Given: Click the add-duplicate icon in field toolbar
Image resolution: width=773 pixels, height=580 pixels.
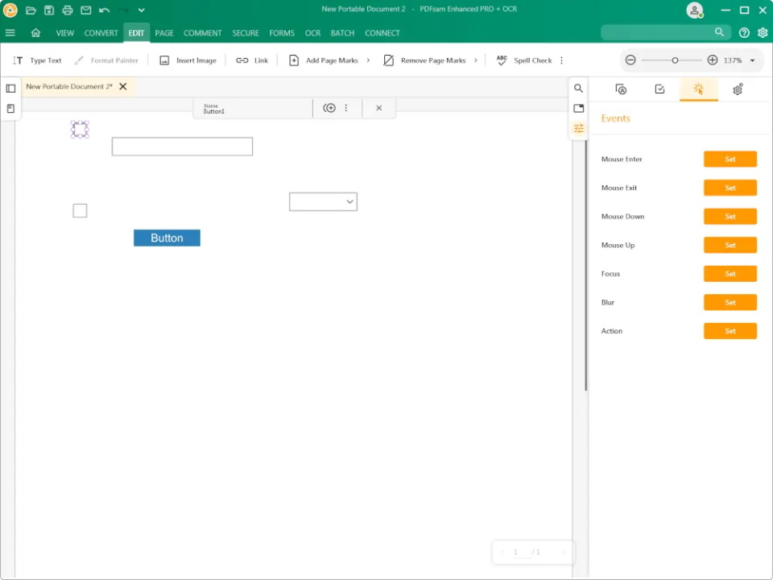Looking at the screenshot, I should [x=329, y=107].
